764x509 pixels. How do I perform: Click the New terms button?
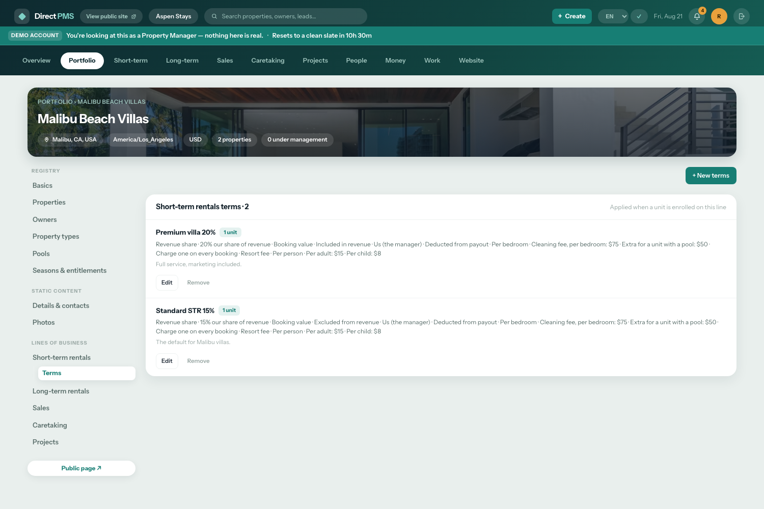[x=711, y=176]
